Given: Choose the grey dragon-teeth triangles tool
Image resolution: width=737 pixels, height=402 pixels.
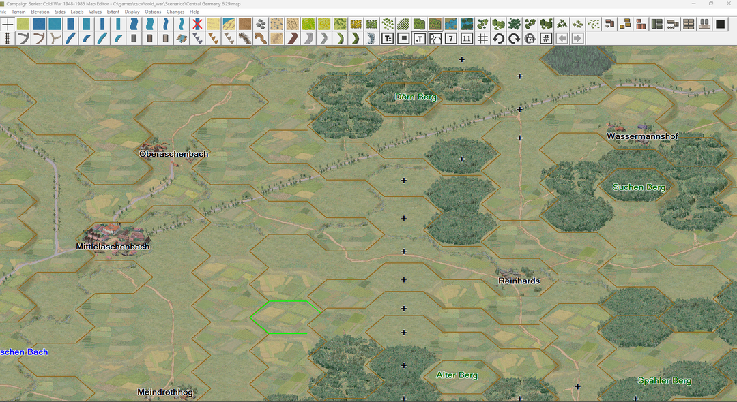Looking at the screenshot, I should [197, 38].
